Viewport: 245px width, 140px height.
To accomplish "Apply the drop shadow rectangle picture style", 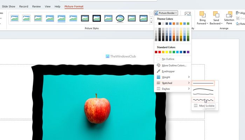I will tap(50, 18).
